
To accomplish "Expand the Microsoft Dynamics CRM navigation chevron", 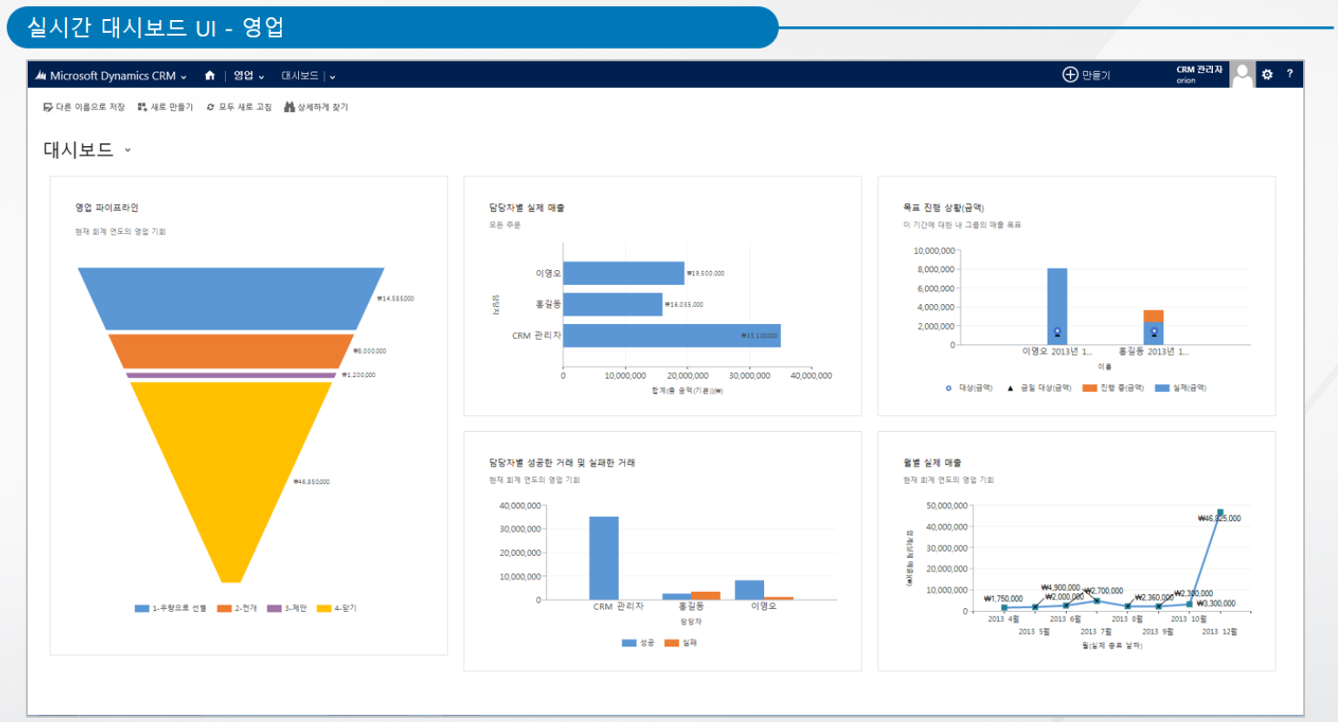I will coord(183,76).
